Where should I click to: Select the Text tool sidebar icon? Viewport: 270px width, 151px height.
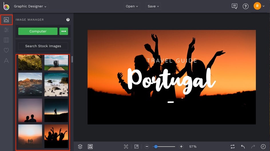(6, 60)
